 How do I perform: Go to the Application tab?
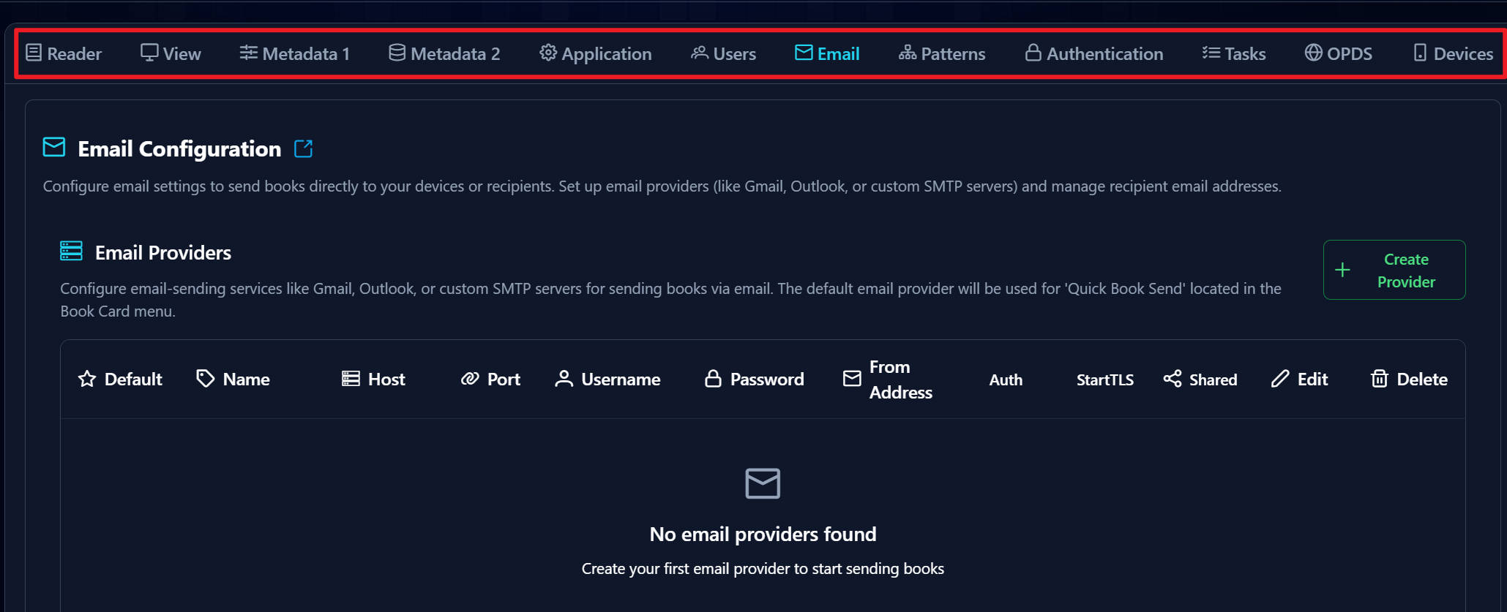pyautogui.click(x=596, y=53)
